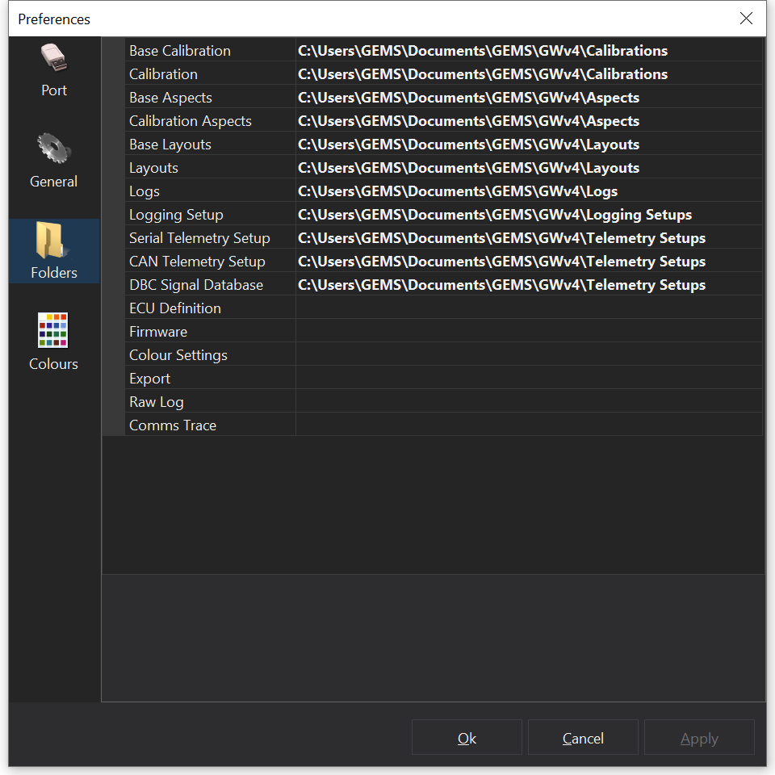Screen dimensions: 775x775
Task: Select the empty Firmware path field
Action: 528,332
